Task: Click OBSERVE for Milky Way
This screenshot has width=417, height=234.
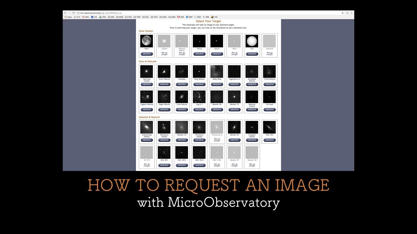Action: 217,84
